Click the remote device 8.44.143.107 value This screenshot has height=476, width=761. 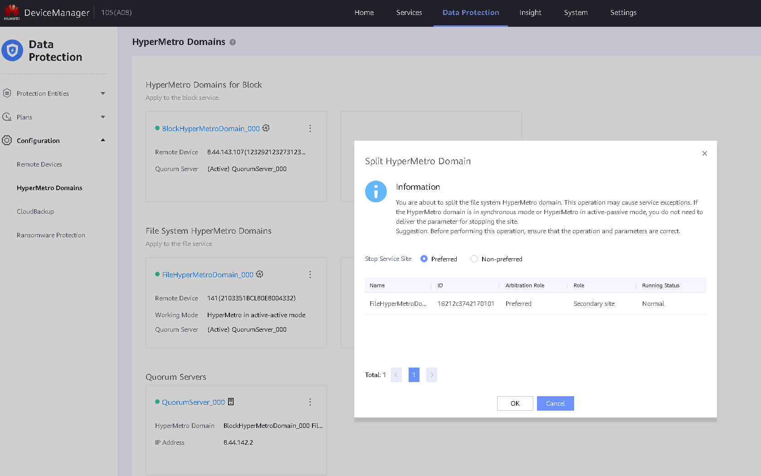click(256, 152)
